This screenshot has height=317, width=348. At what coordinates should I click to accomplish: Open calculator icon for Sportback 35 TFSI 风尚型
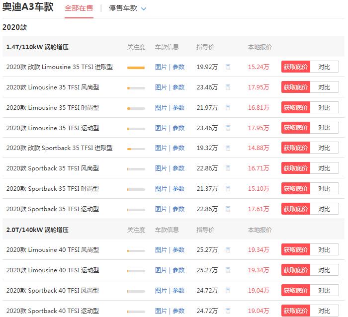228,168
